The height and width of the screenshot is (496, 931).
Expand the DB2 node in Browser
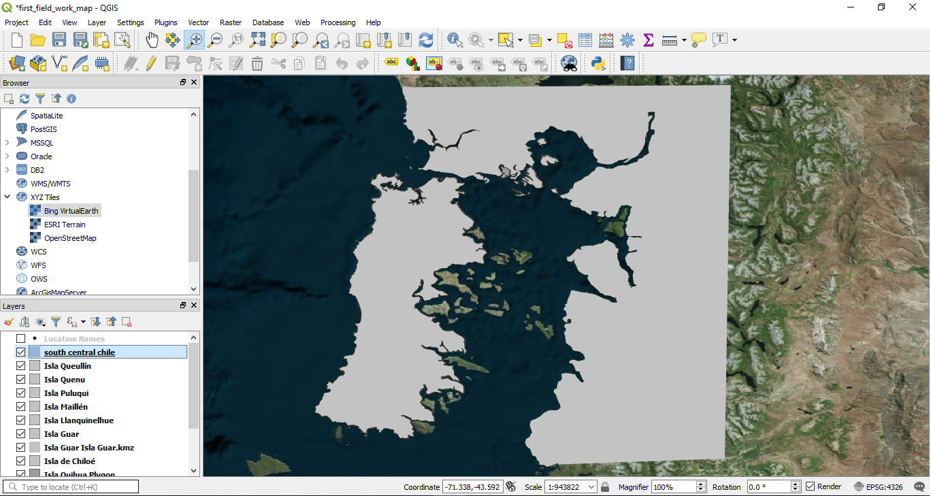pyautogui.click(x=7, y=170)
